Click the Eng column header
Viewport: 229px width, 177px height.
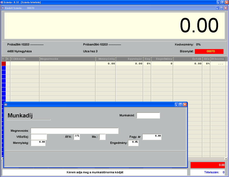[x=147, y=59]
